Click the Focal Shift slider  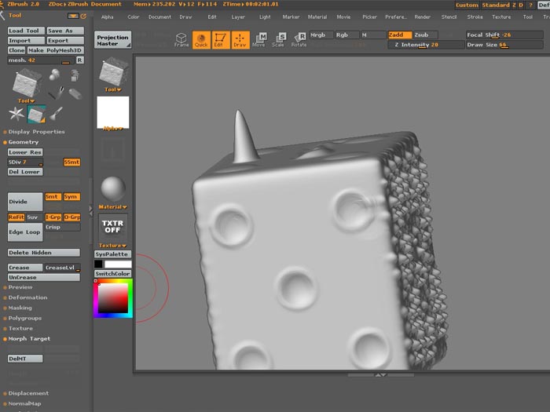tap(504, 35)
